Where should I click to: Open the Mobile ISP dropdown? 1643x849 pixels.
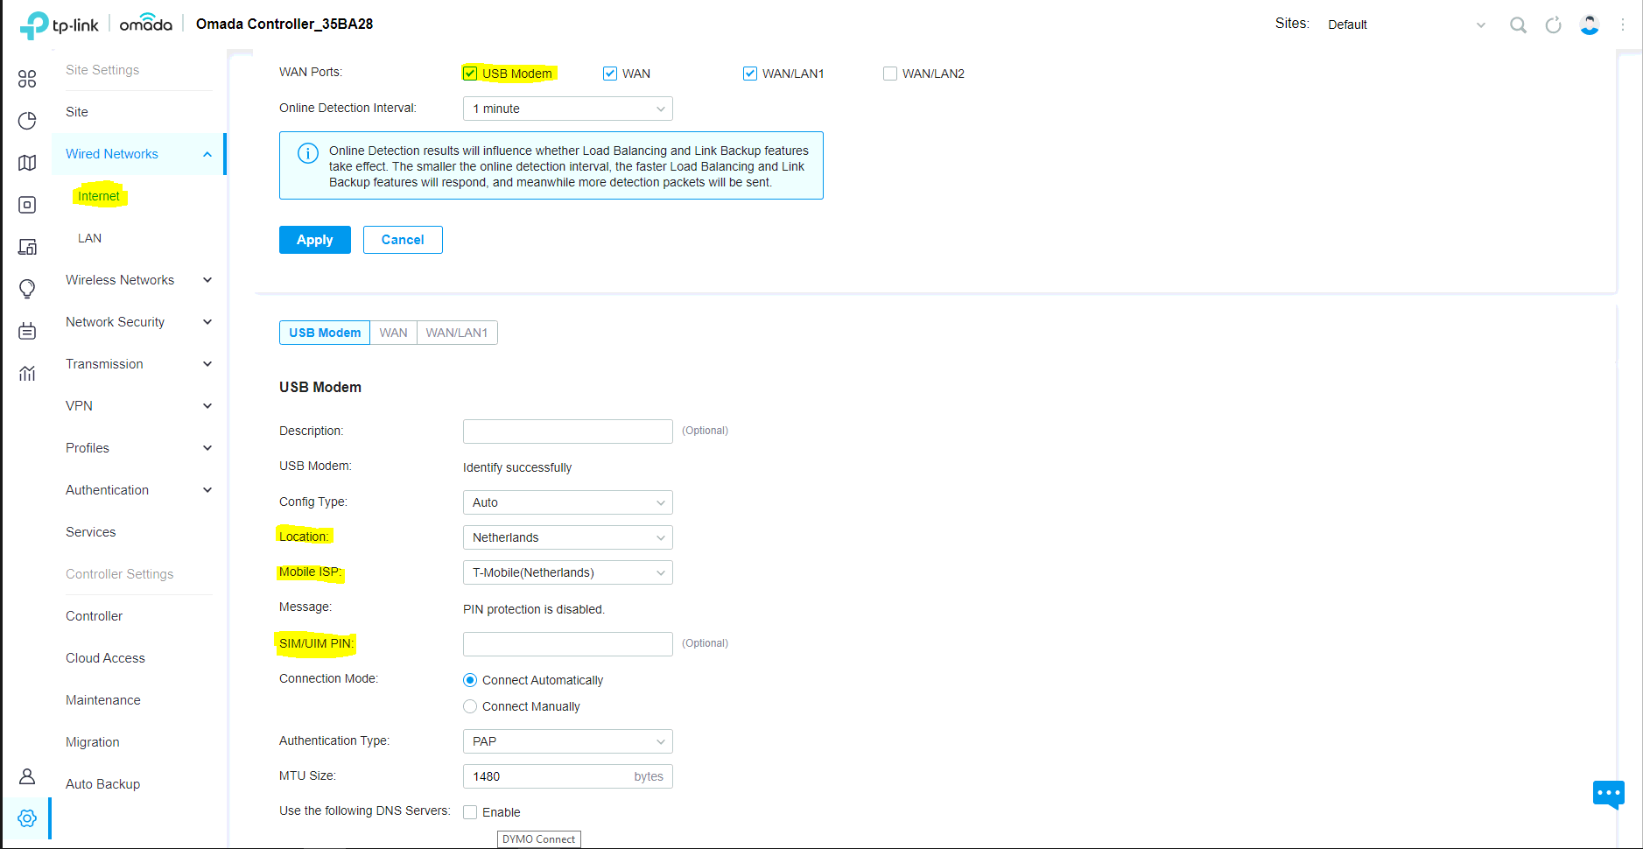click(x=567, y=572)
